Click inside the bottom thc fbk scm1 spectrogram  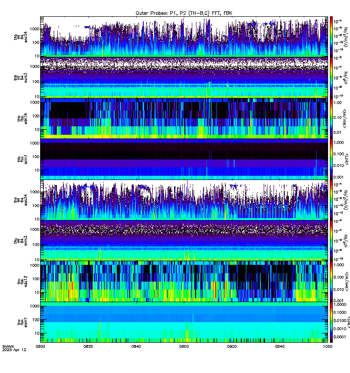(184, 322)
